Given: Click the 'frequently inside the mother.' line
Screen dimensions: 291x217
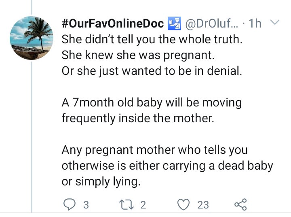Looking at the screenshot, I should (x=138, y=118).
